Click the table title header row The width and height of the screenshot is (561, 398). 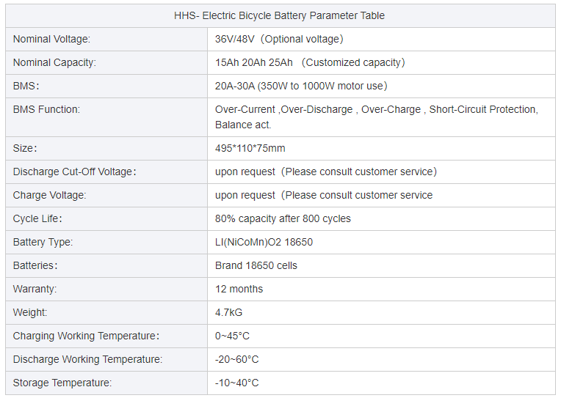click(x=280, y=15)
